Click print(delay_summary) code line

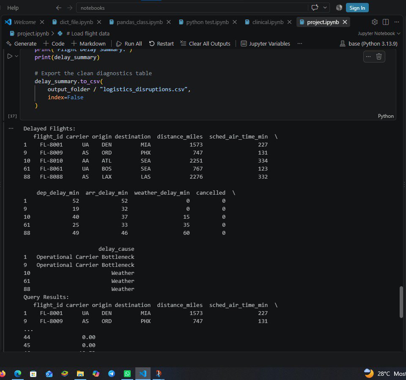pos(67,57)
